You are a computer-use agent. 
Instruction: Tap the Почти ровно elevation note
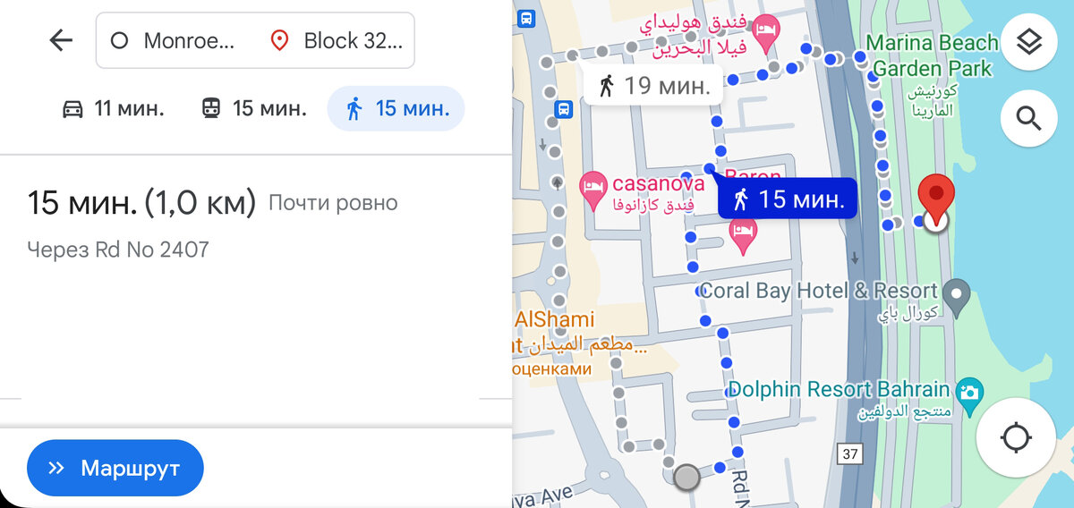pyautogui.click(x=333, y=203)
